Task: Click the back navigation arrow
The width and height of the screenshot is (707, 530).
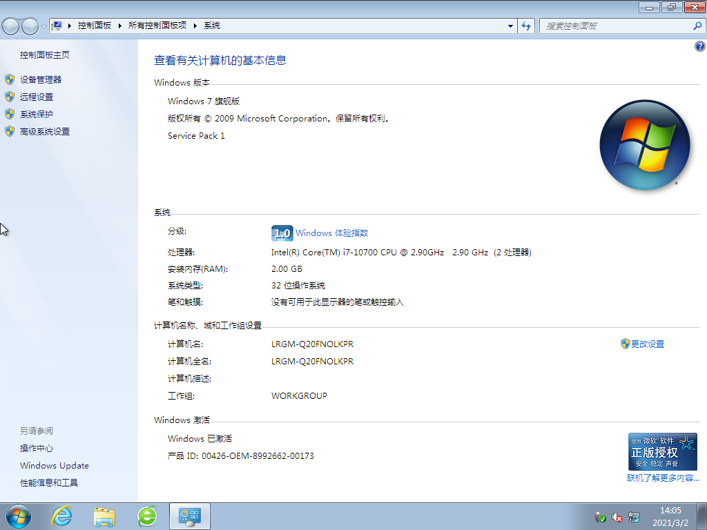Action: (10, 25)
